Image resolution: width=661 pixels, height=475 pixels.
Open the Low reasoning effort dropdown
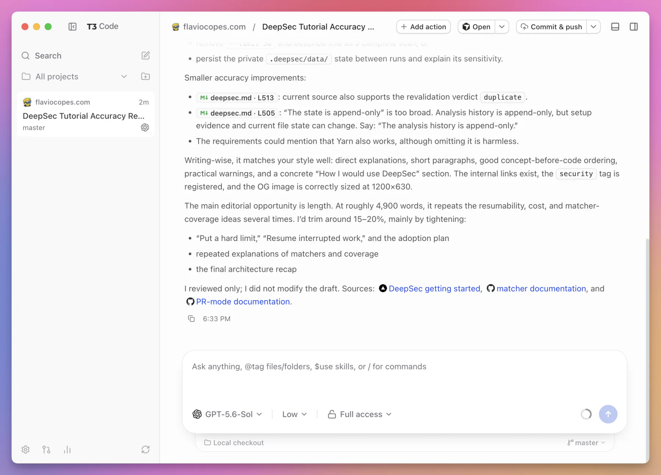click(x=294, y=414)
